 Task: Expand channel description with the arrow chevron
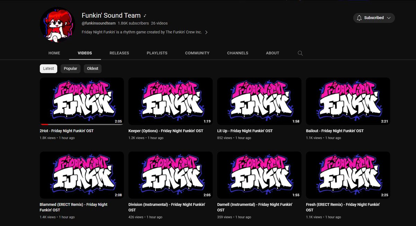[206, 32]
